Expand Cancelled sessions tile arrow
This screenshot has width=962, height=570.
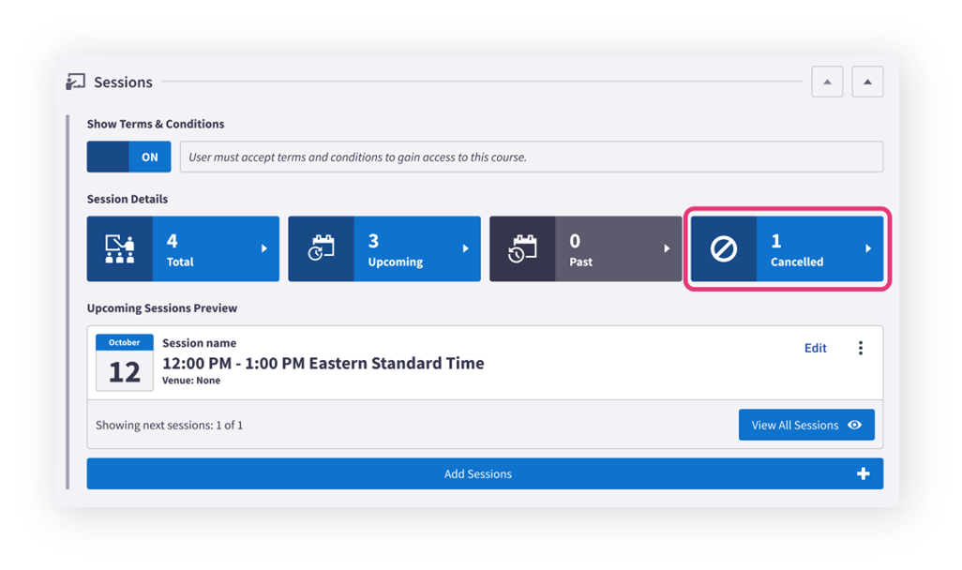point(868,248)
